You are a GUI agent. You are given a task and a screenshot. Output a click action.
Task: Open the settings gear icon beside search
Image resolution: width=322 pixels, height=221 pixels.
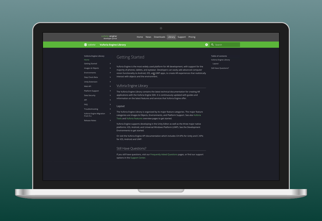point(206,45)
